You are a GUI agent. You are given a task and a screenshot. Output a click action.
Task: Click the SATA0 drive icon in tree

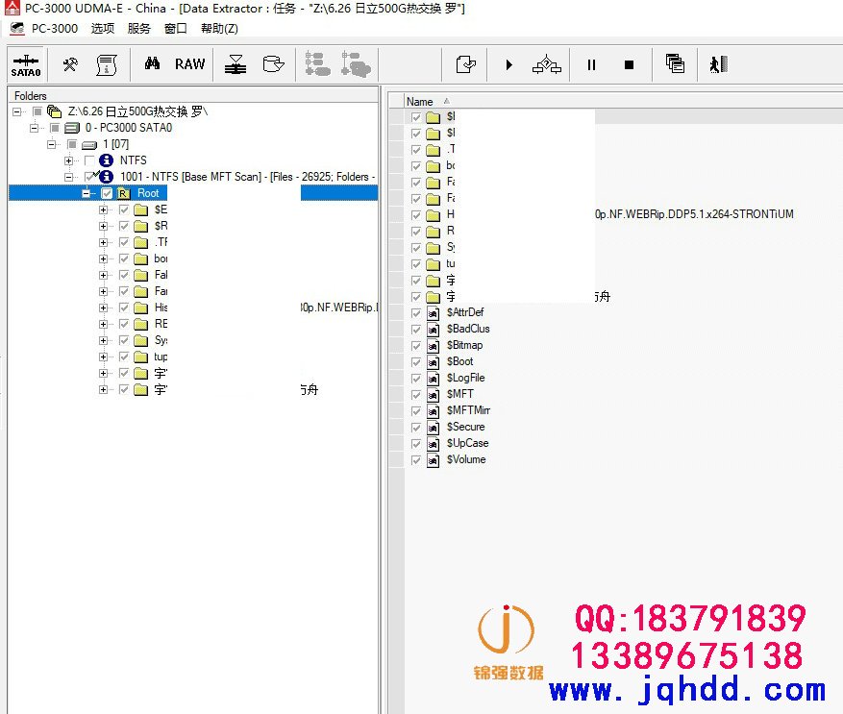[71, 128]
